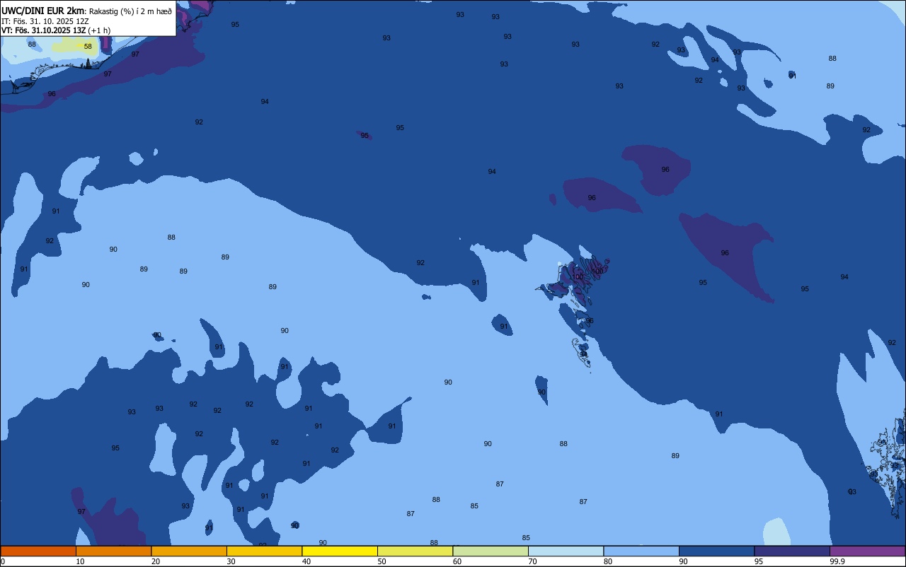This screenshot has height=567, width=906.
Task: Click the legend tick label '99.9'
Action: point(837,561)
